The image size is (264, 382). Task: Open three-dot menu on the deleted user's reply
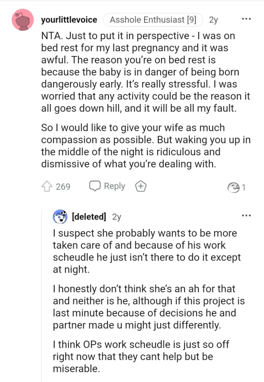point(246,216)
